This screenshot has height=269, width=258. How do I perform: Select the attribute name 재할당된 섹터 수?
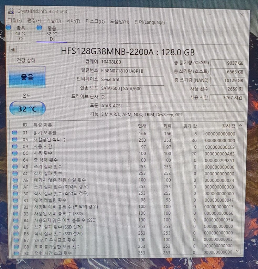(x=50, y=139)
